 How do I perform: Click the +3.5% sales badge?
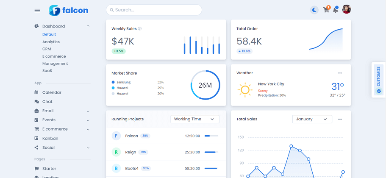(x=119, y=51)
